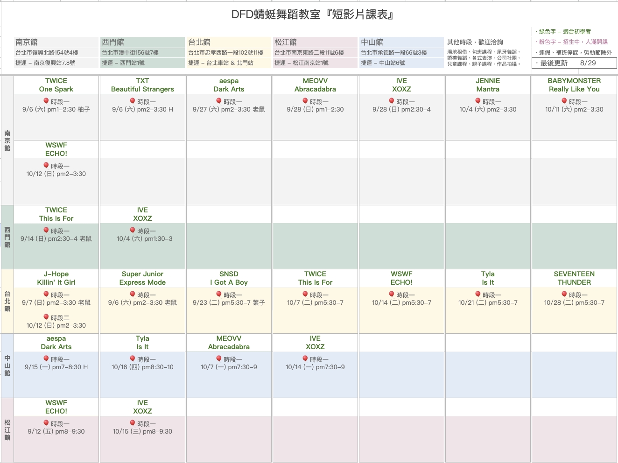Click the balloon icon above 10/16 (四) pm8:30–10

133,358
